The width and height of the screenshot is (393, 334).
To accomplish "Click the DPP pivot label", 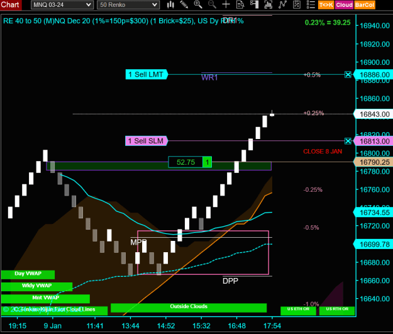I will tap(230, 281).
